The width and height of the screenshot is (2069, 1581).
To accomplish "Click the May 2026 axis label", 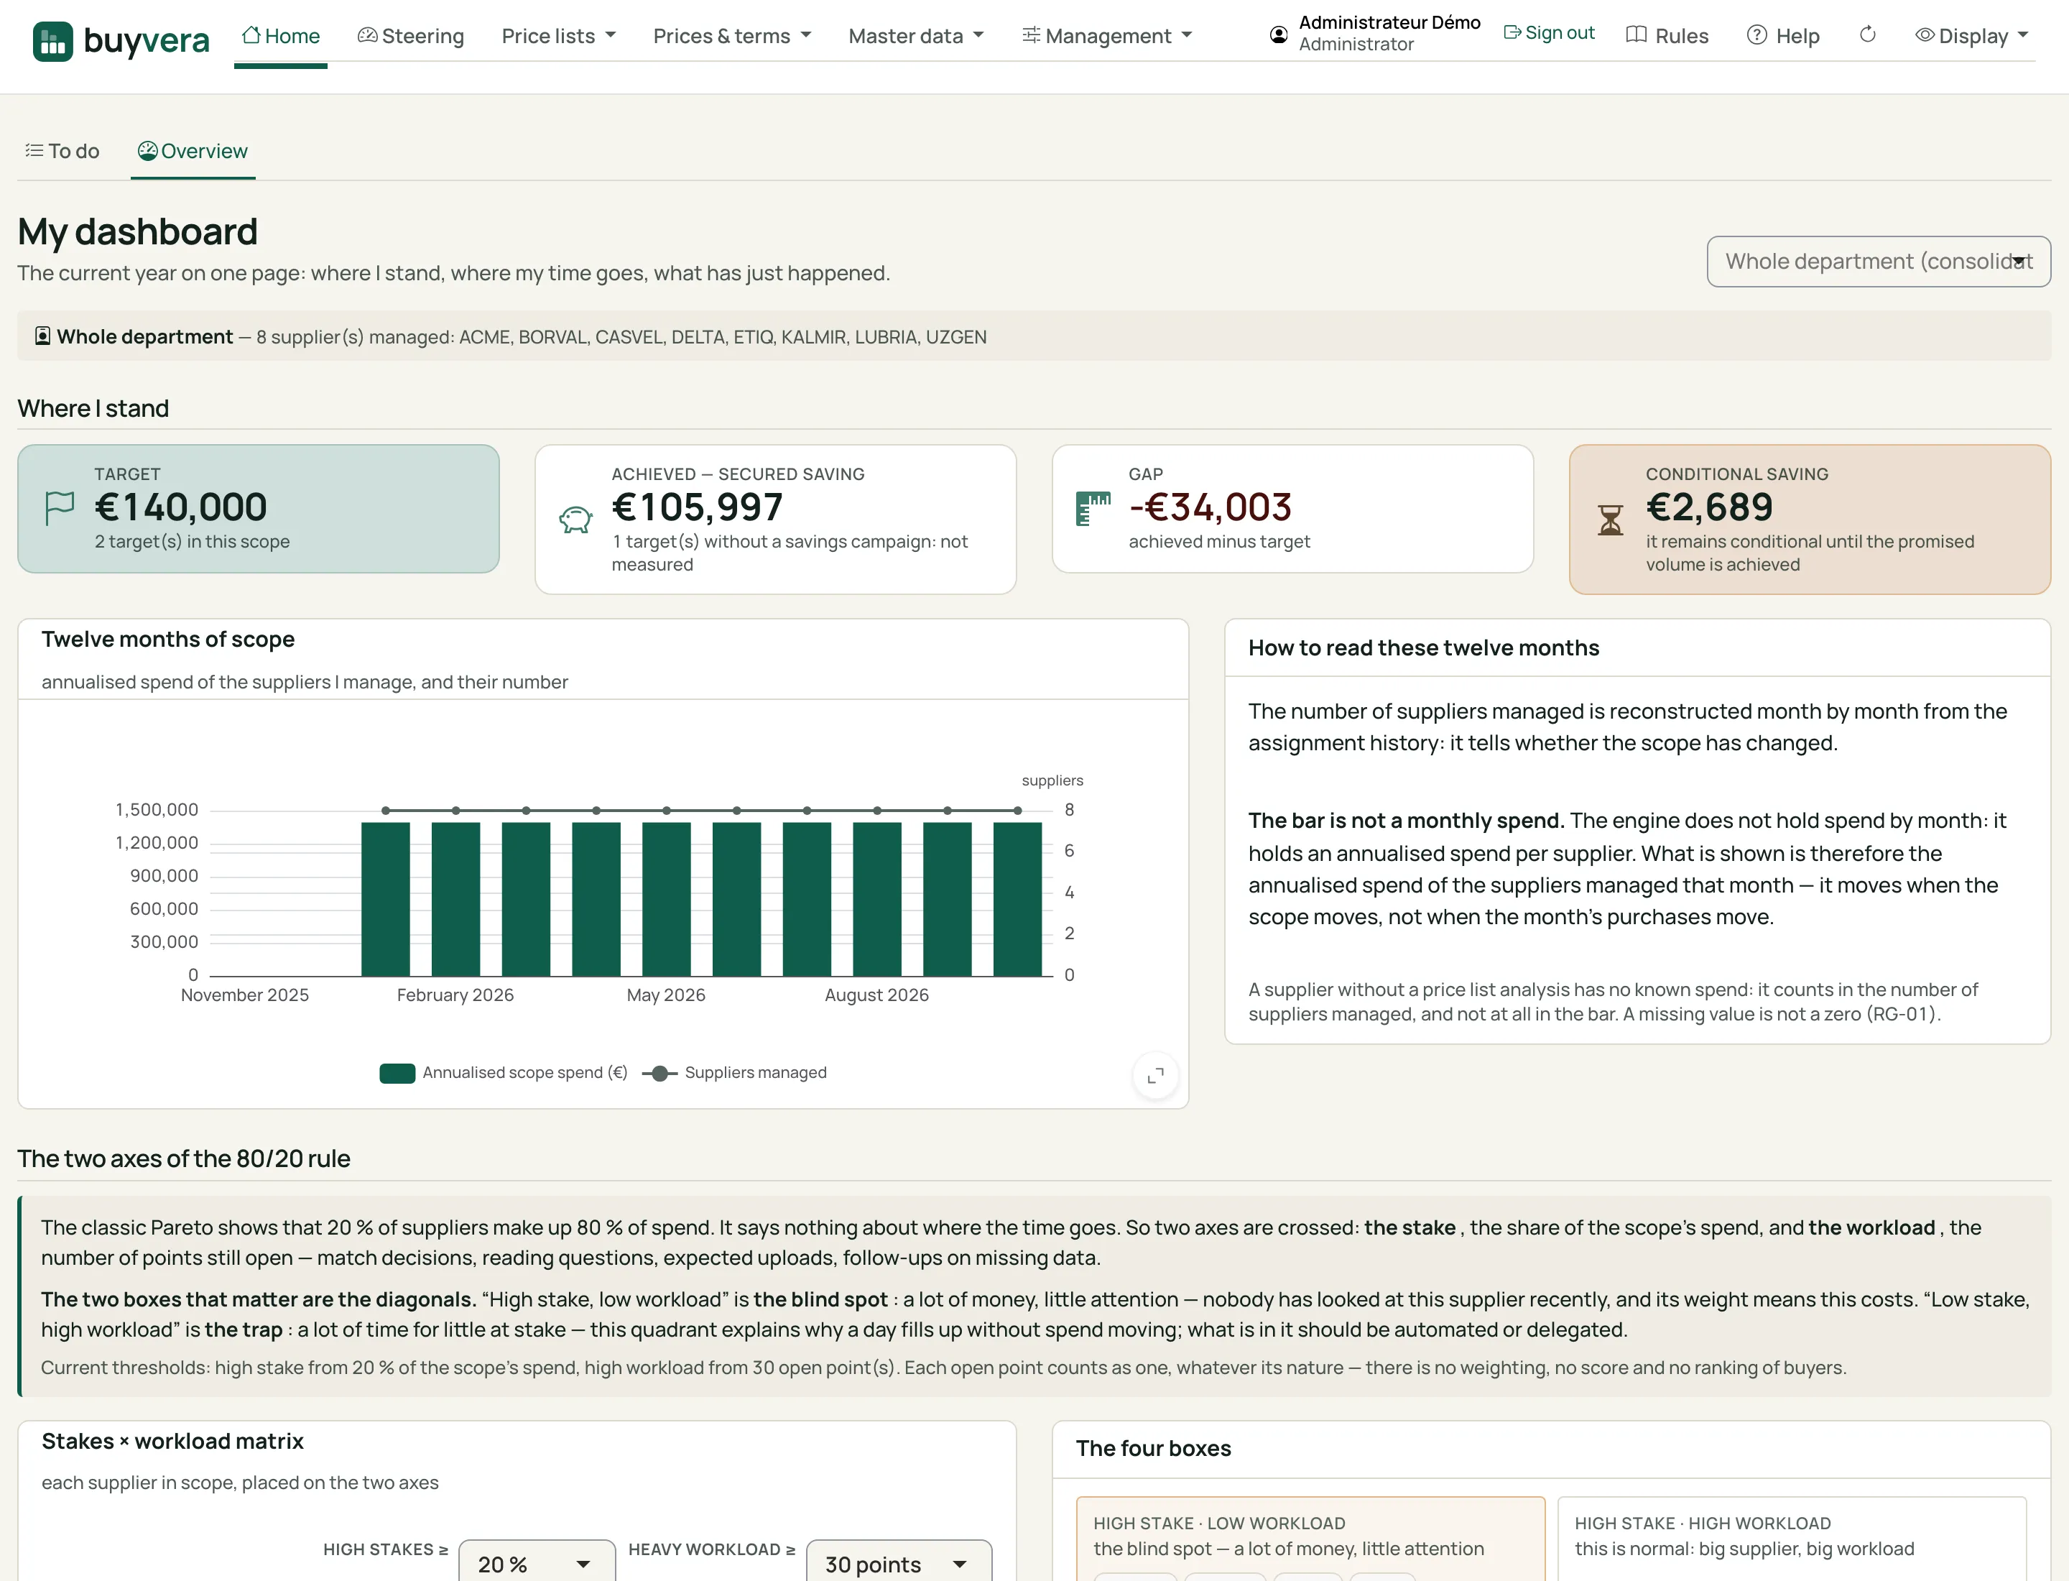I will click(x=666, y=995).
